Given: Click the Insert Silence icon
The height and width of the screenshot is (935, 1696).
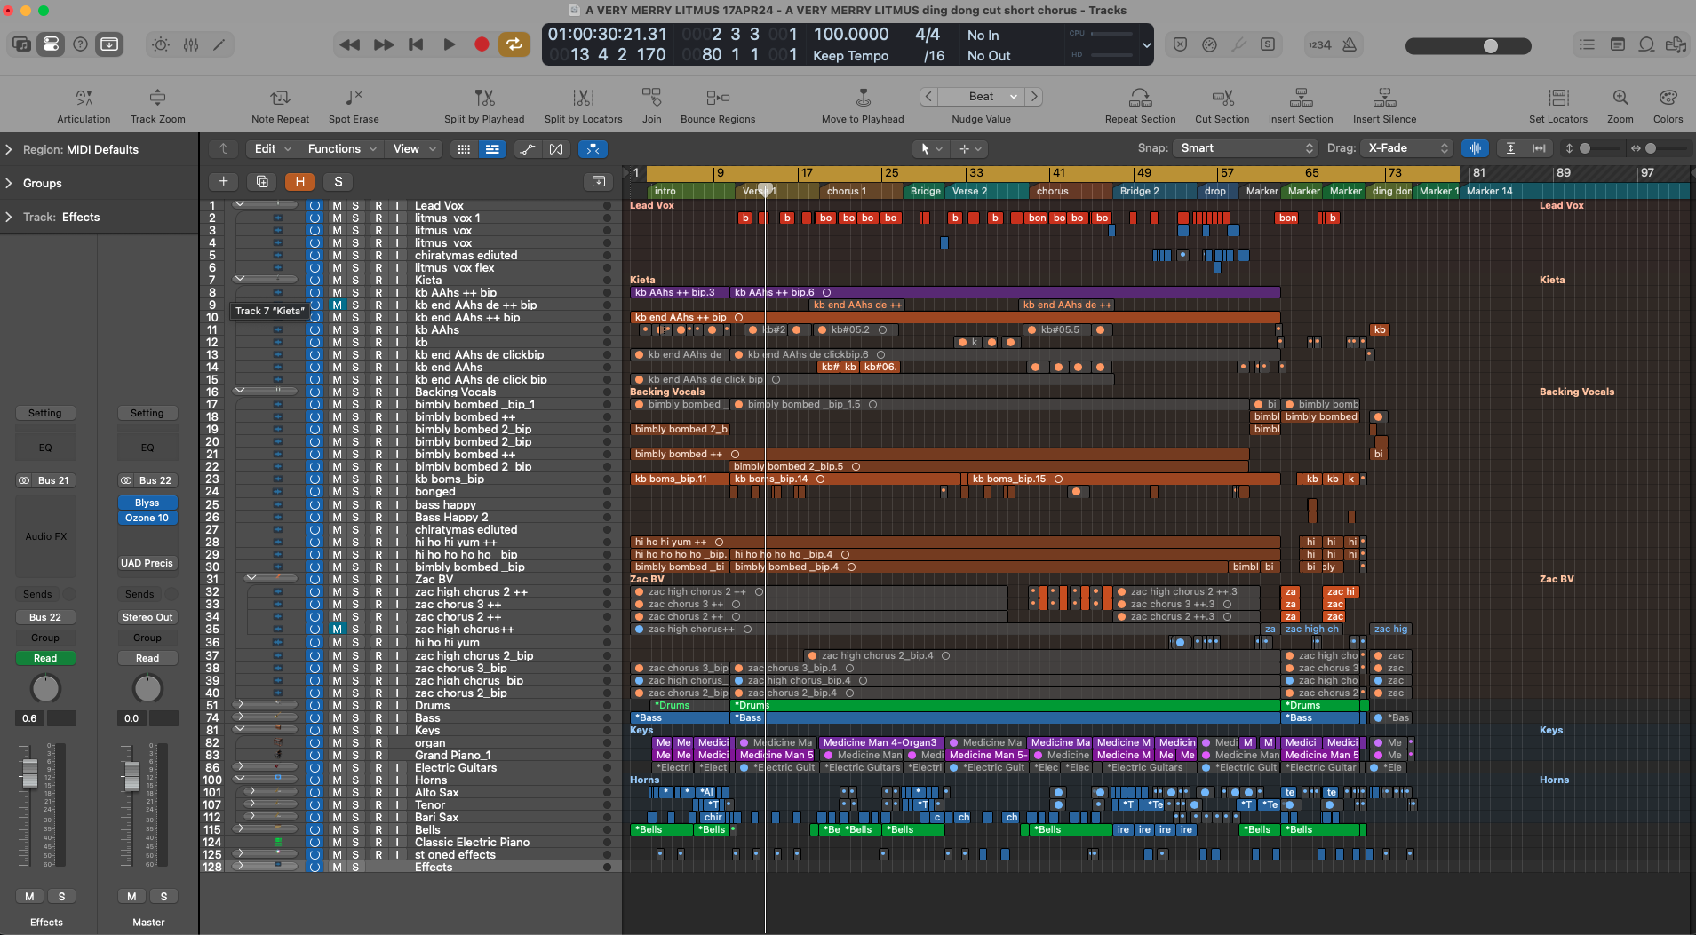Looking at the screenshot, I should pyautogui.click(x=1385, y=98).
